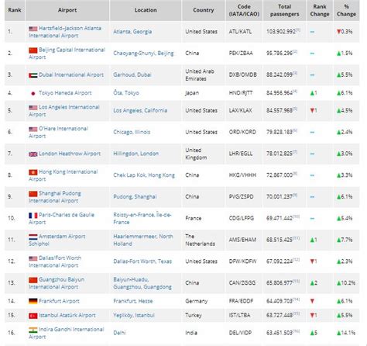Image resolution: width=367 pixels, height=346 pixels.
Task: Click the US flag beside Los Angeles International
Action: pos(33,107)
